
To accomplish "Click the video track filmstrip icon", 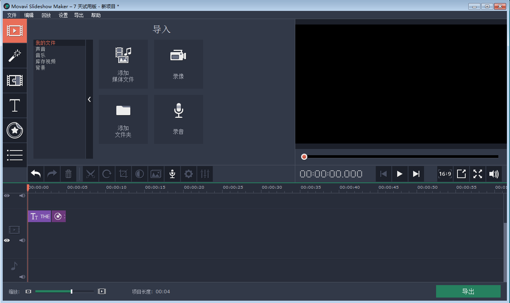I will pos(14,230).
